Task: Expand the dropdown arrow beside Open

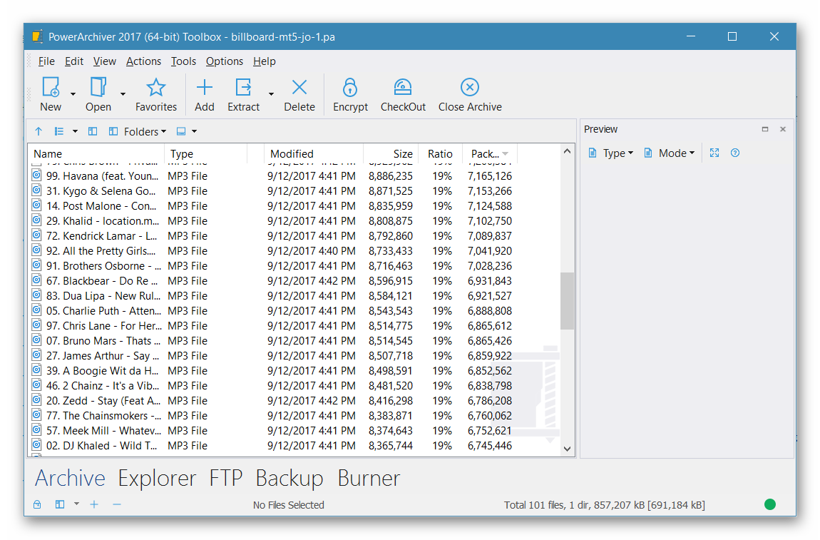Action: point(123,94)
